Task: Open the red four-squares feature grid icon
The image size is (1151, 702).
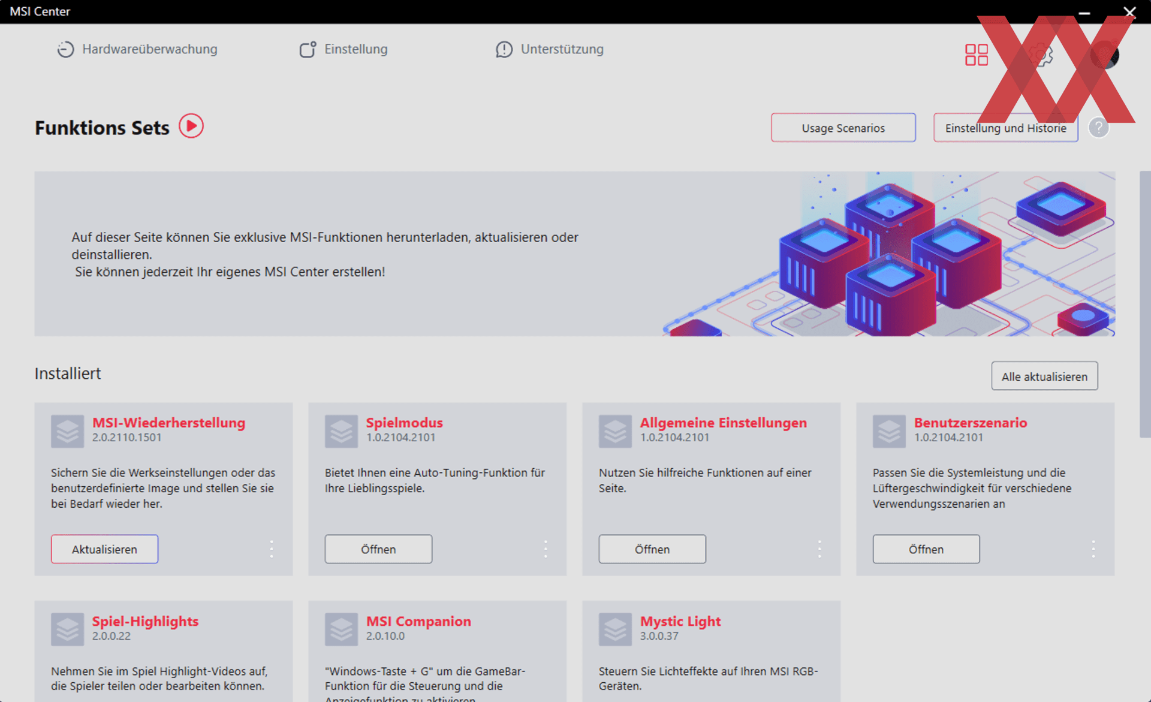Action: [x=976, y=55]
